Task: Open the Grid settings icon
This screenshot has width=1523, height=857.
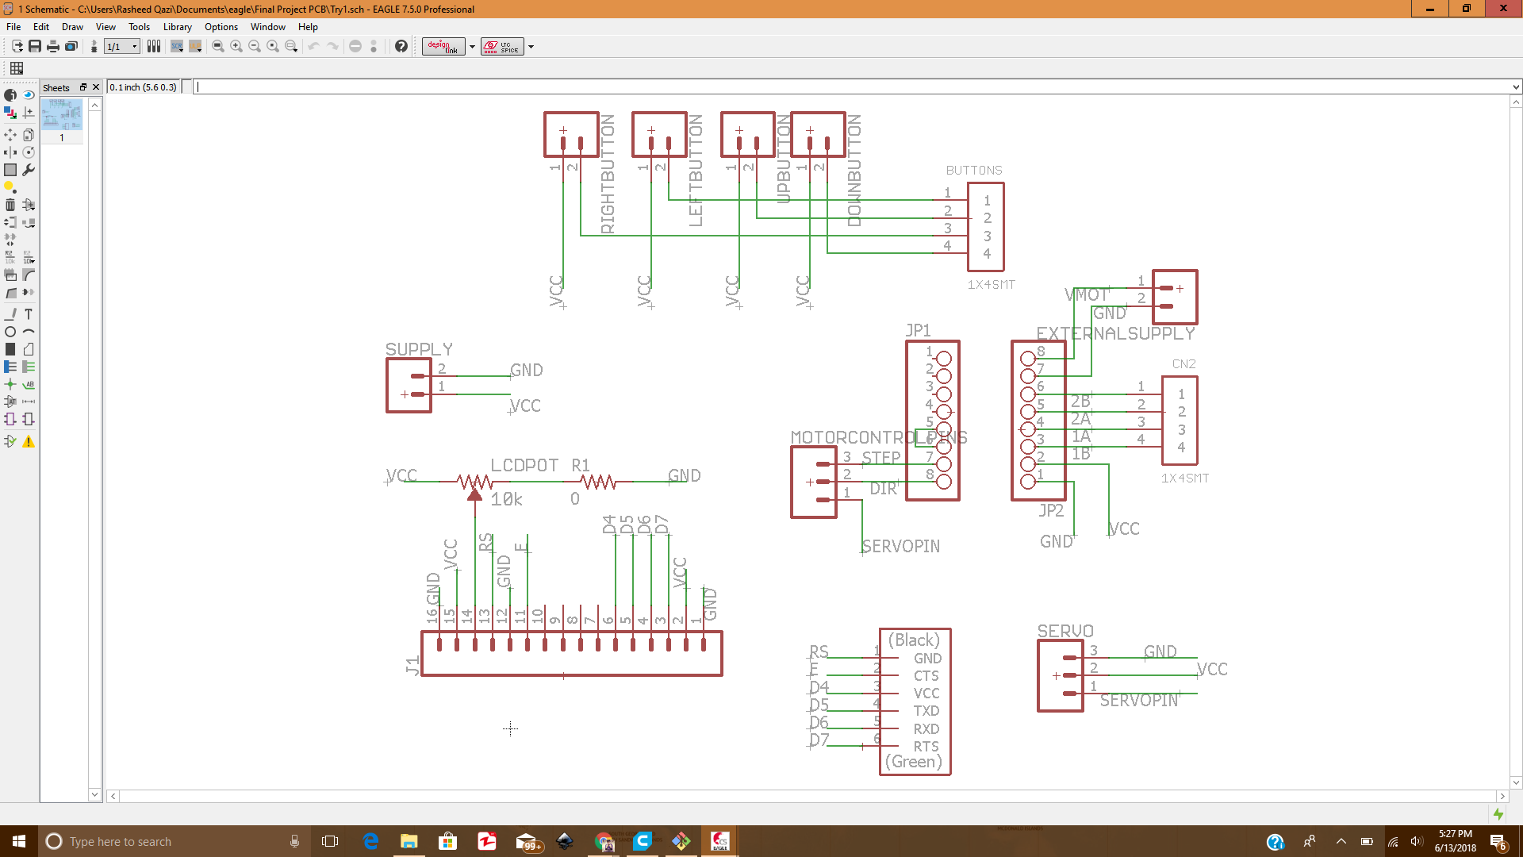Action: pyautogui.click(x=17, y=68)
